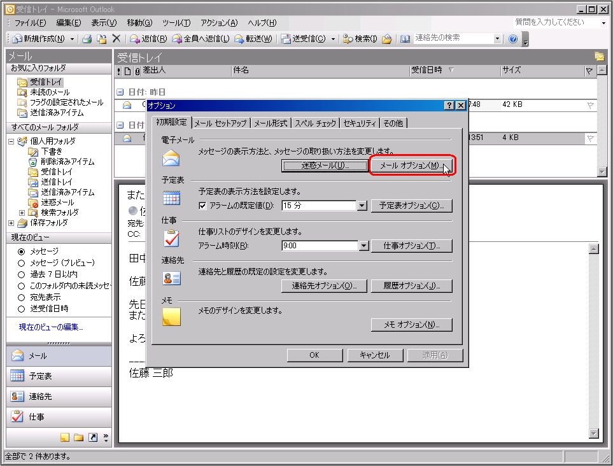Viewport: 613px width, 466px height.
Task: Click the メール オプション button
Action: click(411, 166)
